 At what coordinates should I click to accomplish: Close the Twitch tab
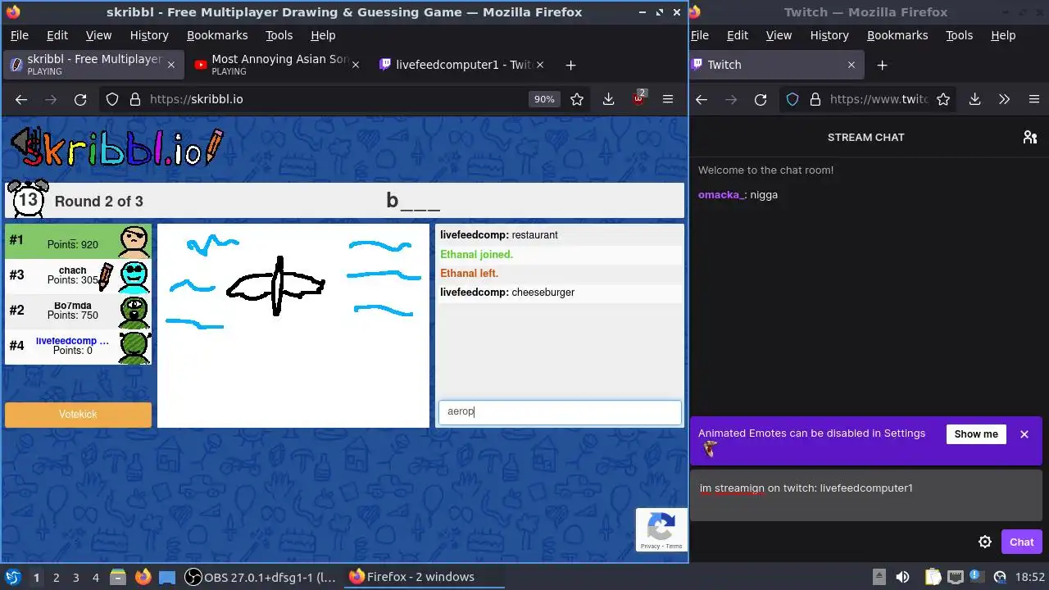851,65
